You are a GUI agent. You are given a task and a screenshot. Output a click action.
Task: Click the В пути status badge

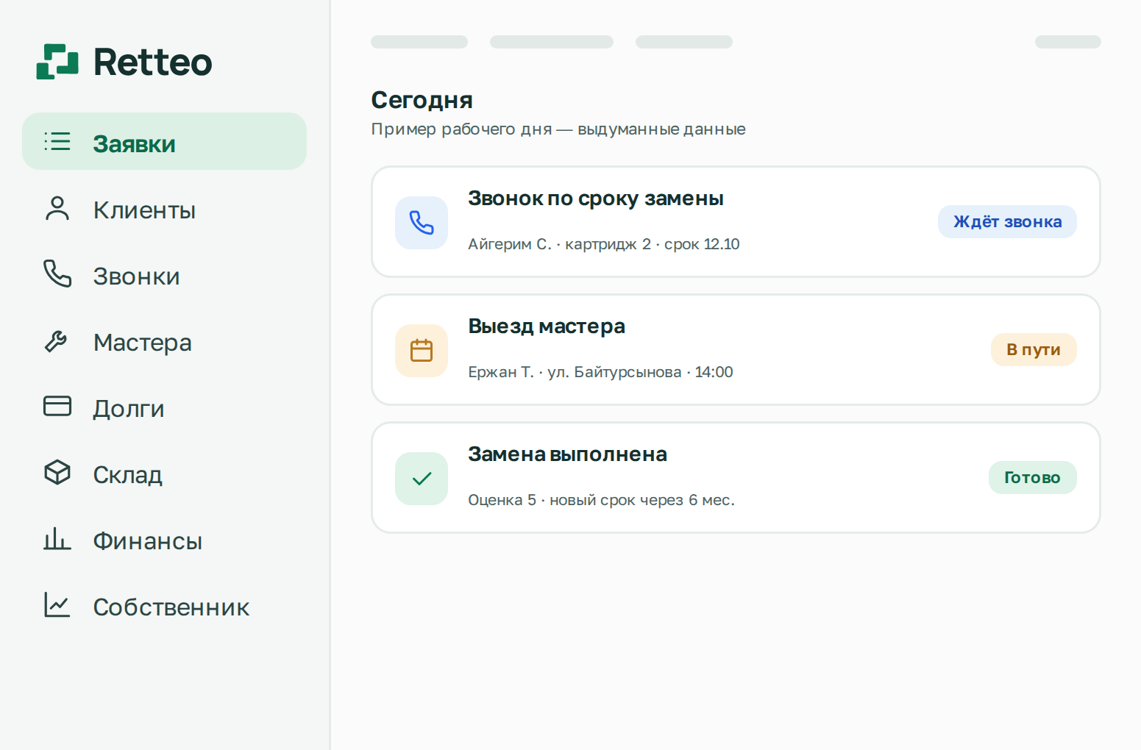1034,350
